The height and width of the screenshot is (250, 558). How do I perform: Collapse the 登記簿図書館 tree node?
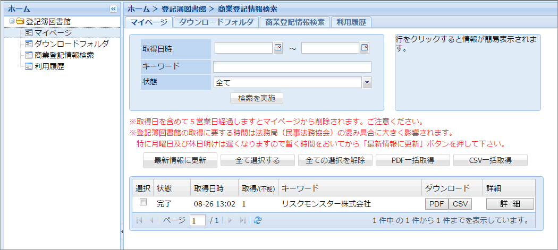[x=12, y=22]
